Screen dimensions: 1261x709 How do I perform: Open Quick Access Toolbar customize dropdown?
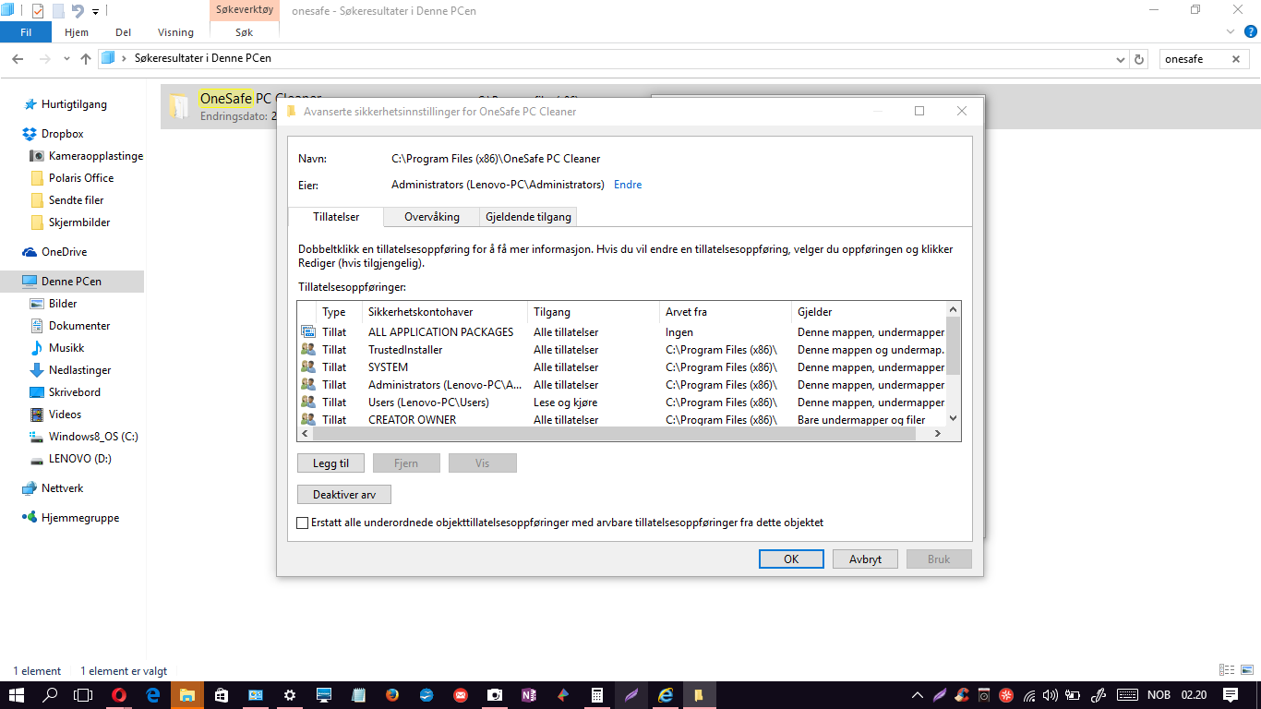[x=96, y=11]
